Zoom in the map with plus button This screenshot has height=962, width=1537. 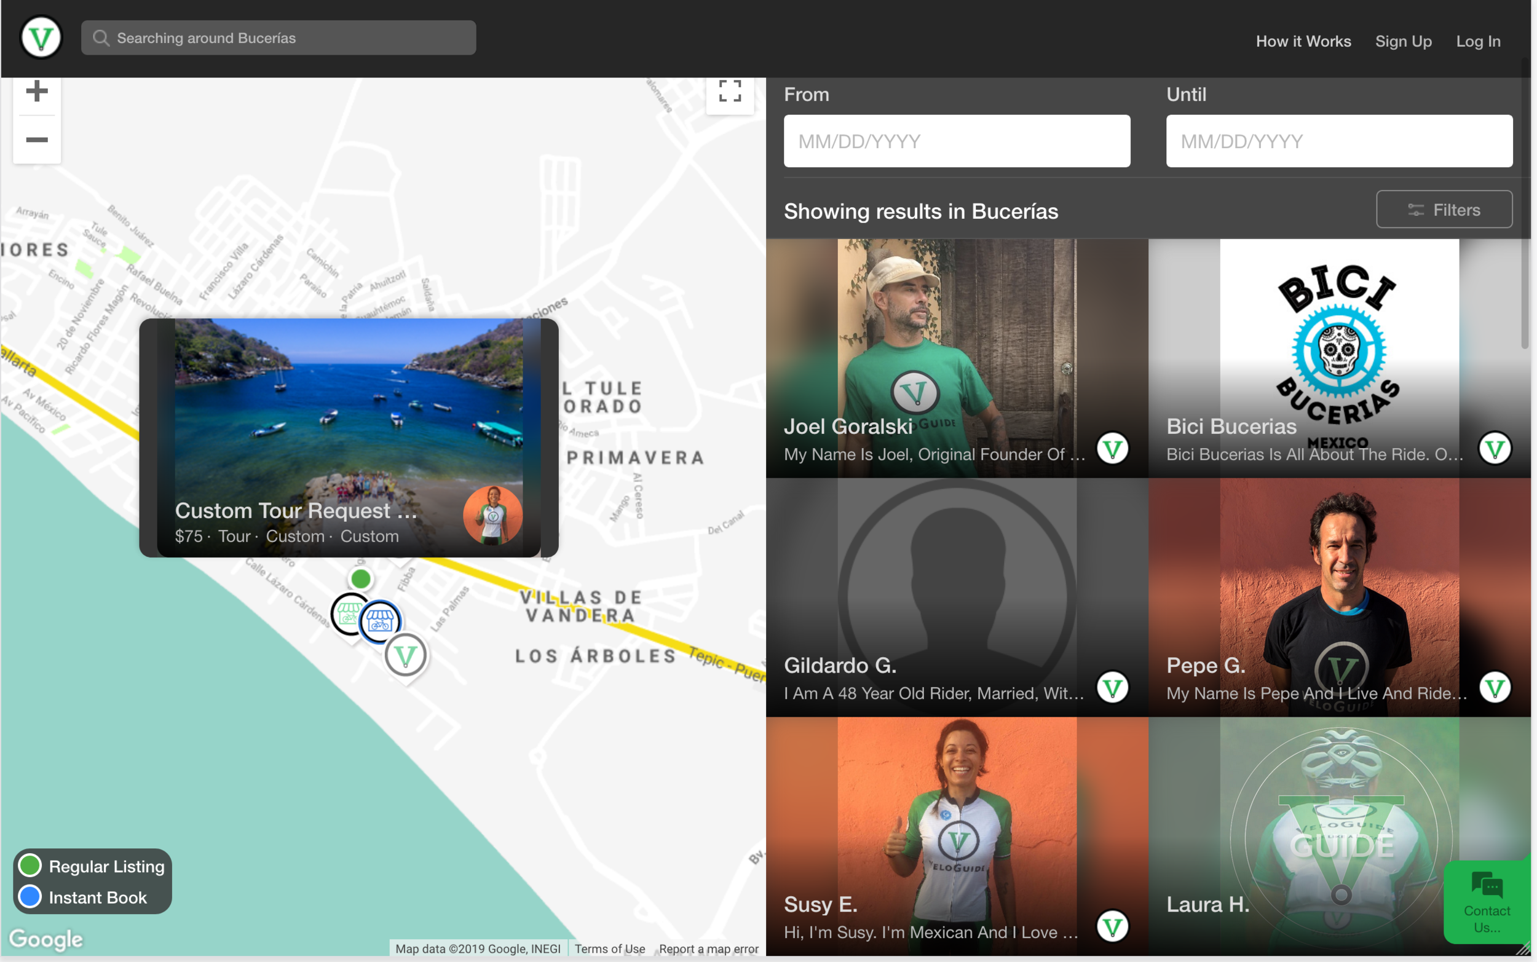(x=37, y=91)
